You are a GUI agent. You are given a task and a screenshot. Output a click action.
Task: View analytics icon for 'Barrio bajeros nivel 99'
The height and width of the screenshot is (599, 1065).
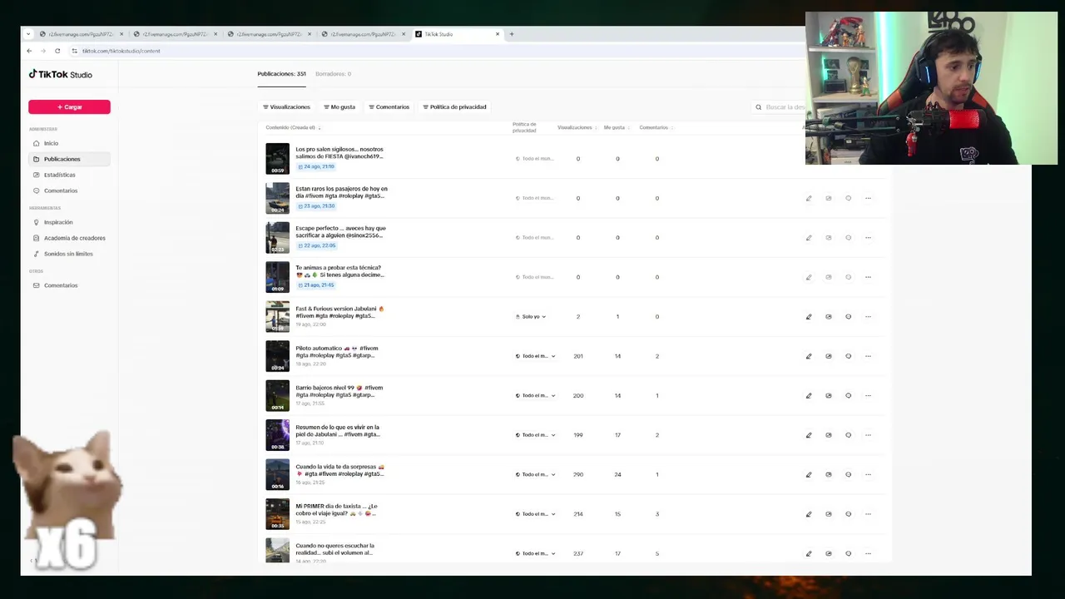[x=829, y=396]
